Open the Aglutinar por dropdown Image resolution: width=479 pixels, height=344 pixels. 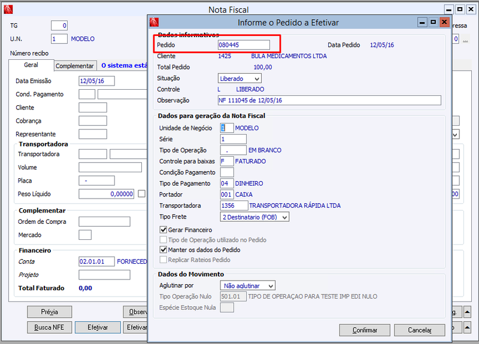[x=248, y=286]
